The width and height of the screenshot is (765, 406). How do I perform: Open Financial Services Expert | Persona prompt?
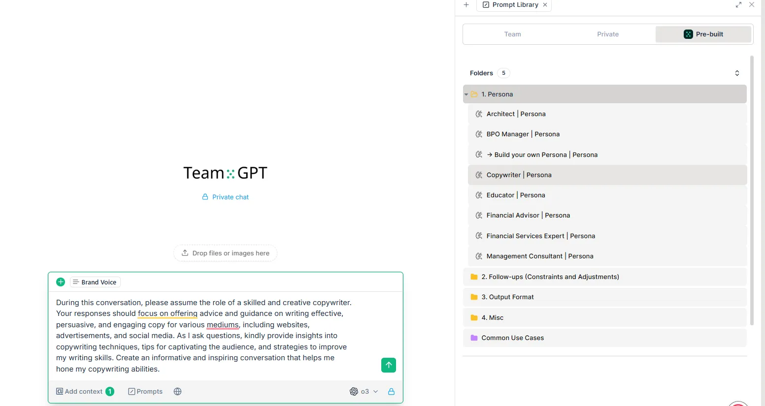[607, 236]
